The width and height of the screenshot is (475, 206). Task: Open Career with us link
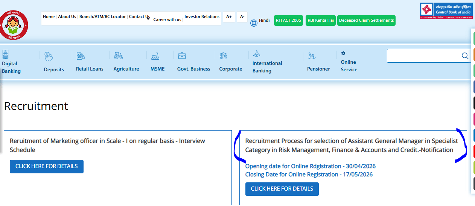[x=167, y=20]
